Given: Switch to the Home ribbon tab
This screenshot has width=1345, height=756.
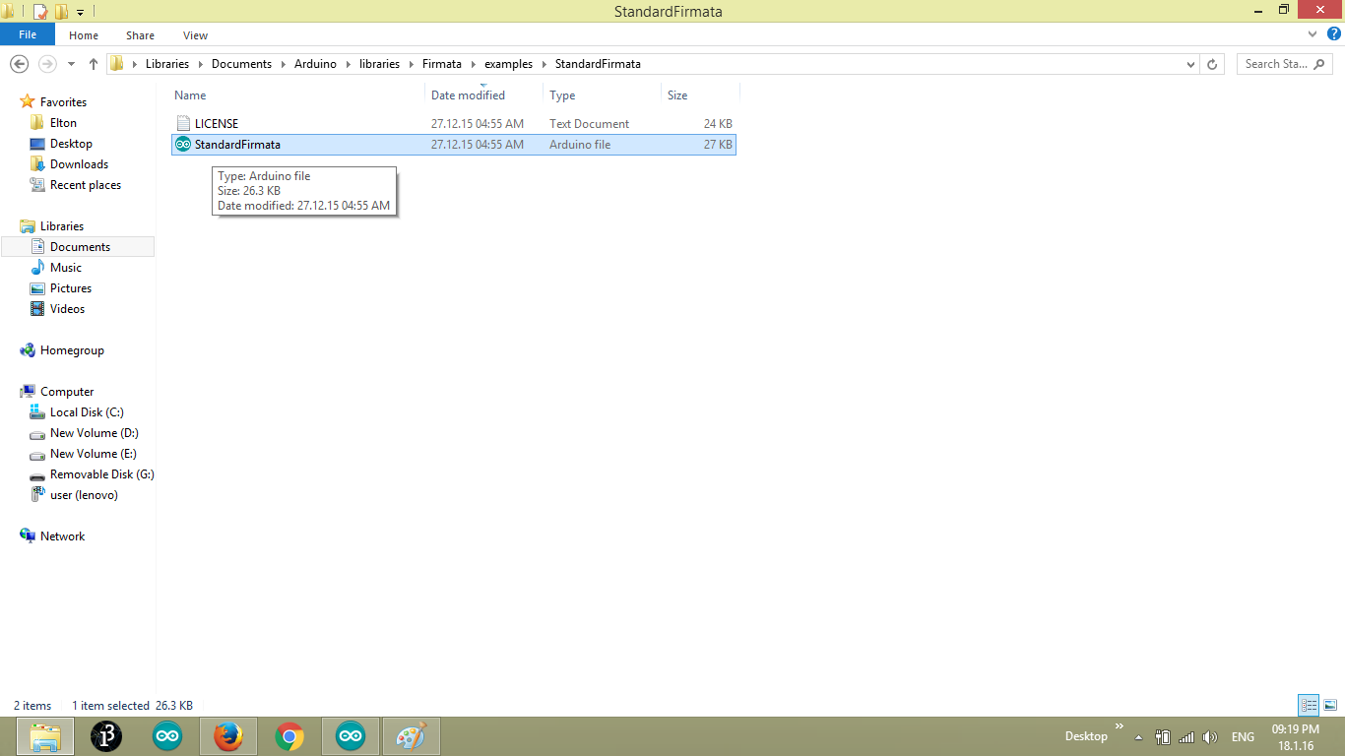Looking at the screenshot, I should 84,35.
